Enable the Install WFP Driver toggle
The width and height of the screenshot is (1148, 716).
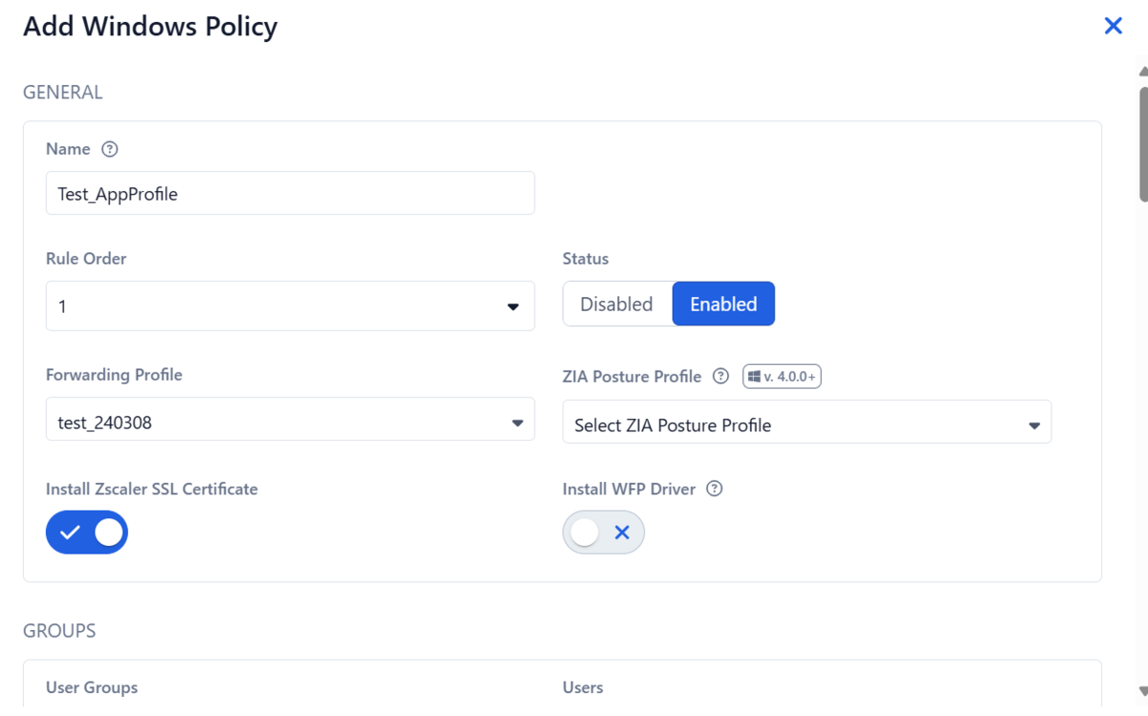click(604, 532)
